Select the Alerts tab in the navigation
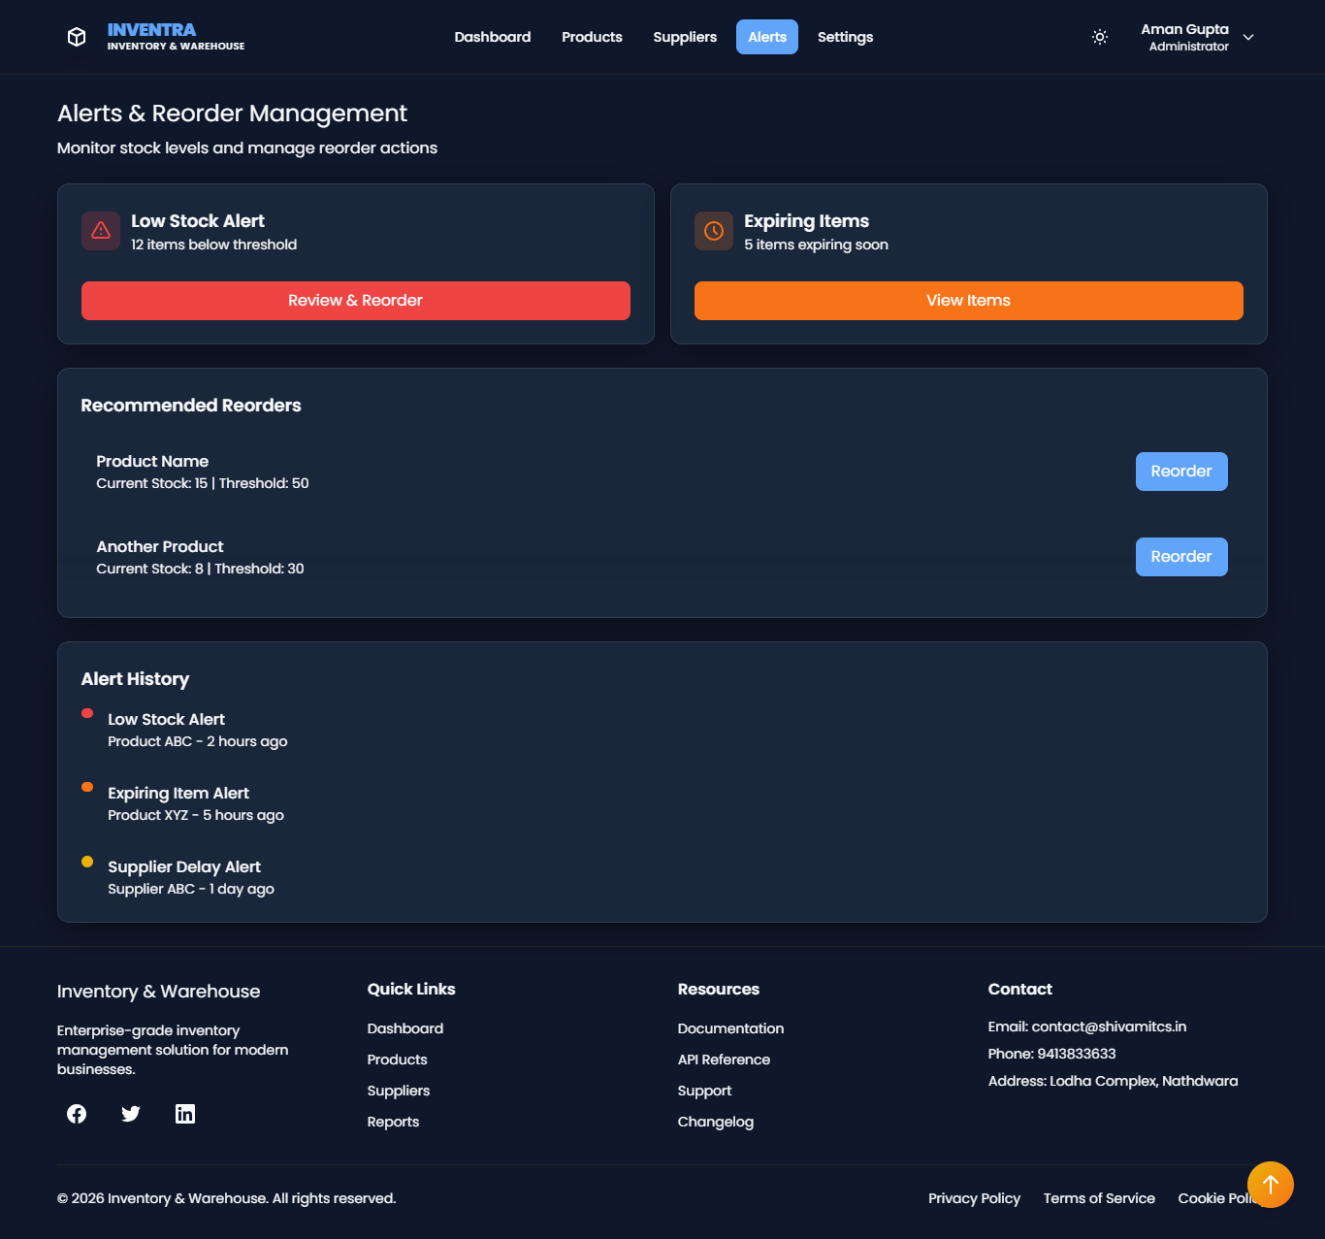 coord(767,37)
